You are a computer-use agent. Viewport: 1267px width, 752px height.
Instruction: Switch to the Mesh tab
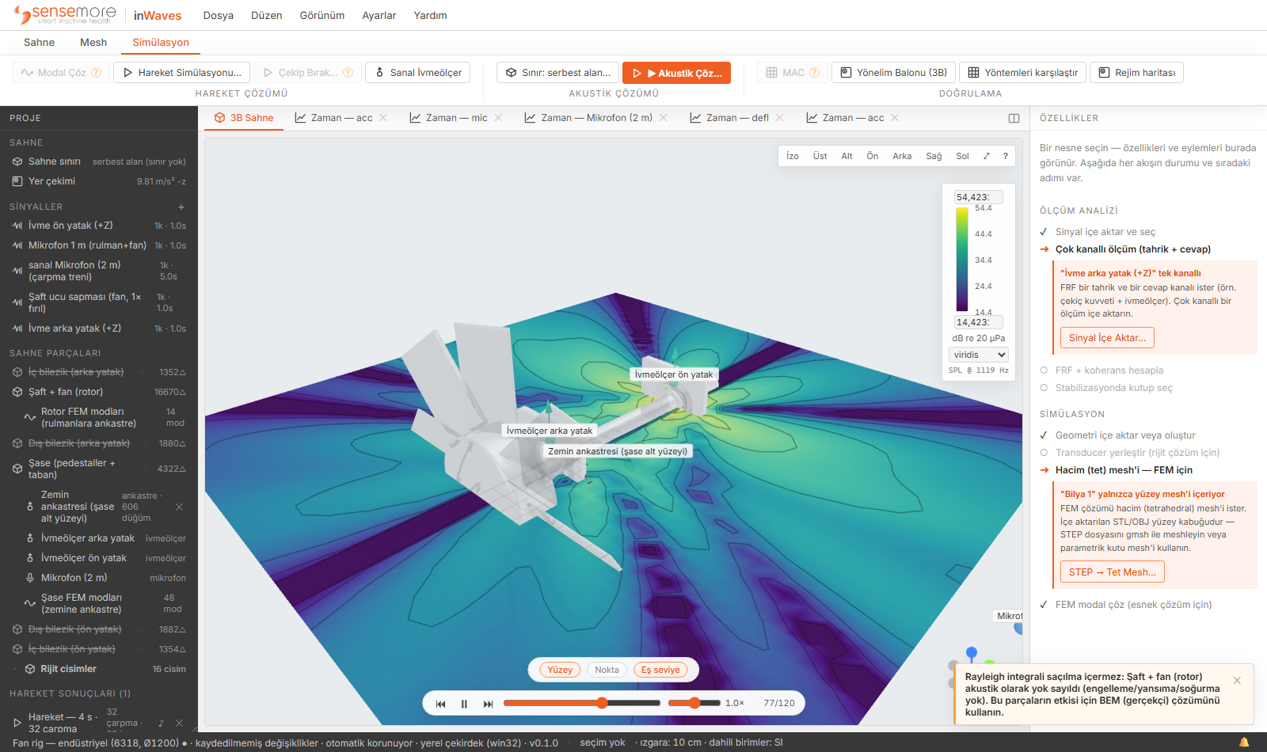click(x=93, y=43)
